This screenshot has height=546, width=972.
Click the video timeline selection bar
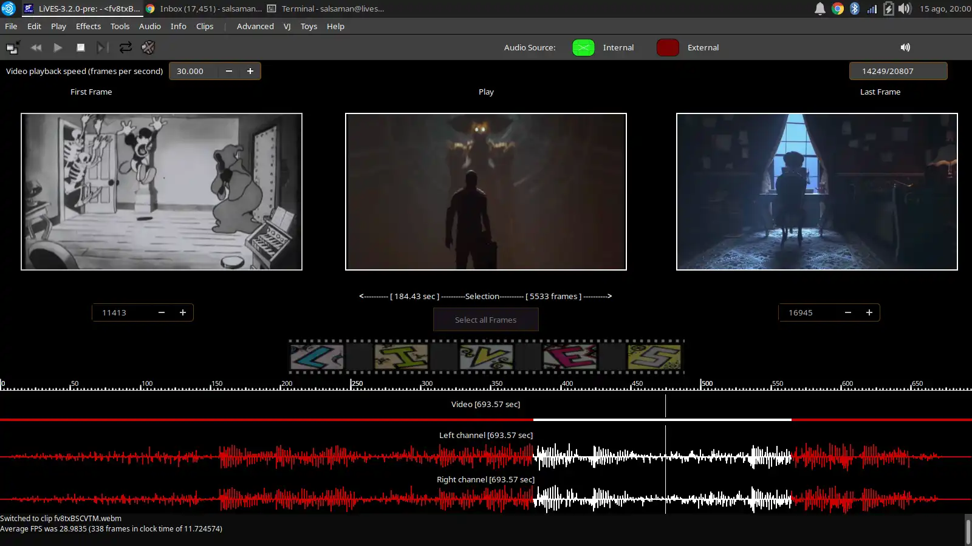click(662, 419)
